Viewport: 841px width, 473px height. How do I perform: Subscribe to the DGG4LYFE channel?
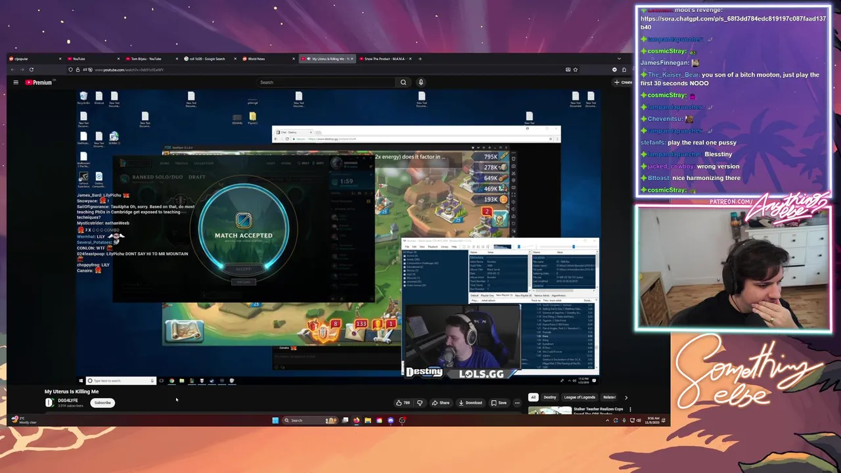point(102,403)
